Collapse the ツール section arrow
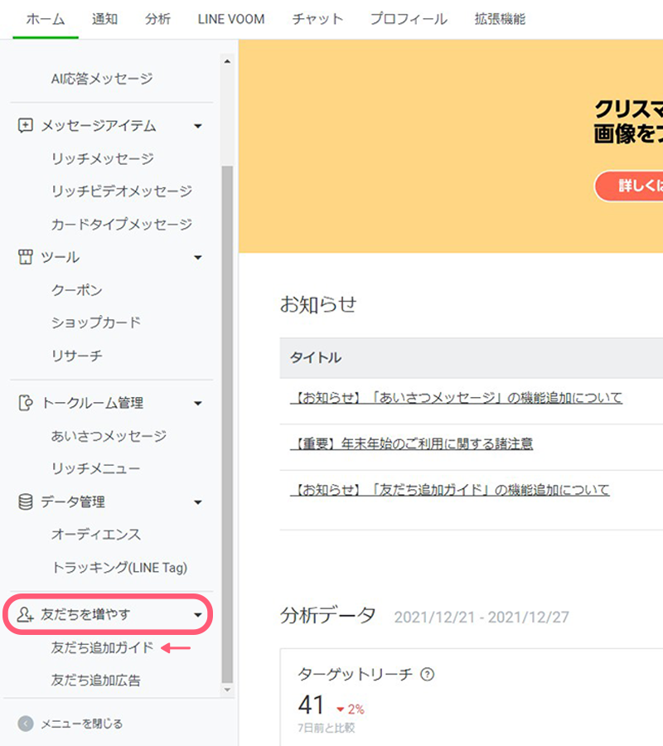The height and width of the screenshot is (746, 663). (197, 259)
